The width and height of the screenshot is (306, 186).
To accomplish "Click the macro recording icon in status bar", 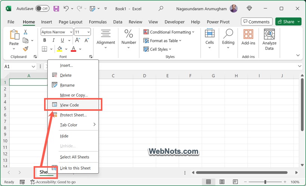I will coord(22,182).
